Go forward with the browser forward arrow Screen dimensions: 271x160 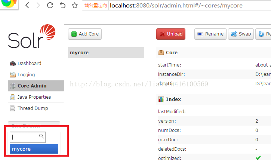(x=38, y=5)
